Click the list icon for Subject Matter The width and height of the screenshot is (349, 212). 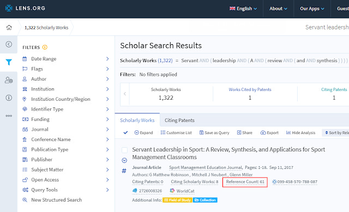(x=25, y=169)
